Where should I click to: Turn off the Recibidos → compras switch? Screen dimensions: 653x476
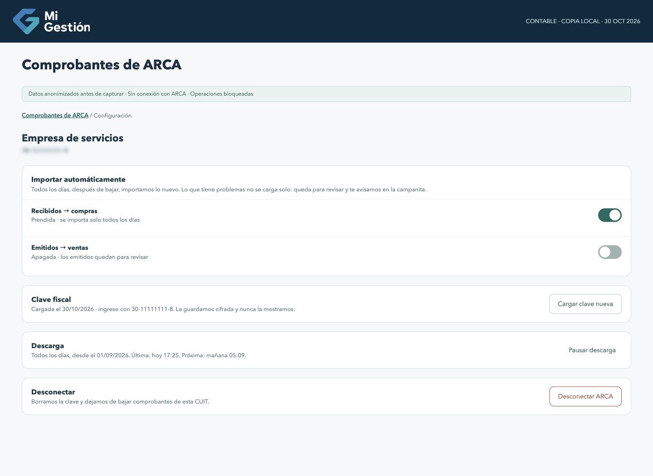(x=609, y=215)
